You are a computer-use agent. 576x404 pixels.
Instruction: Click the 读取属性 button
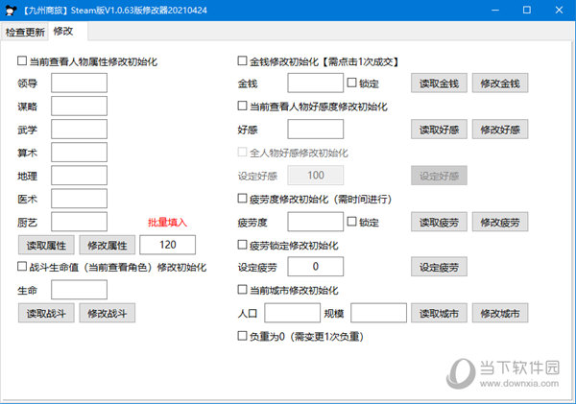click(x=46, y=245)
